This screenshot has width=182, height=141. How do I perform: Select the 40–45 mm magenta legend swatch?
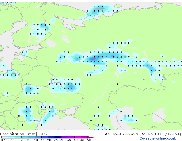click(78, 137)
